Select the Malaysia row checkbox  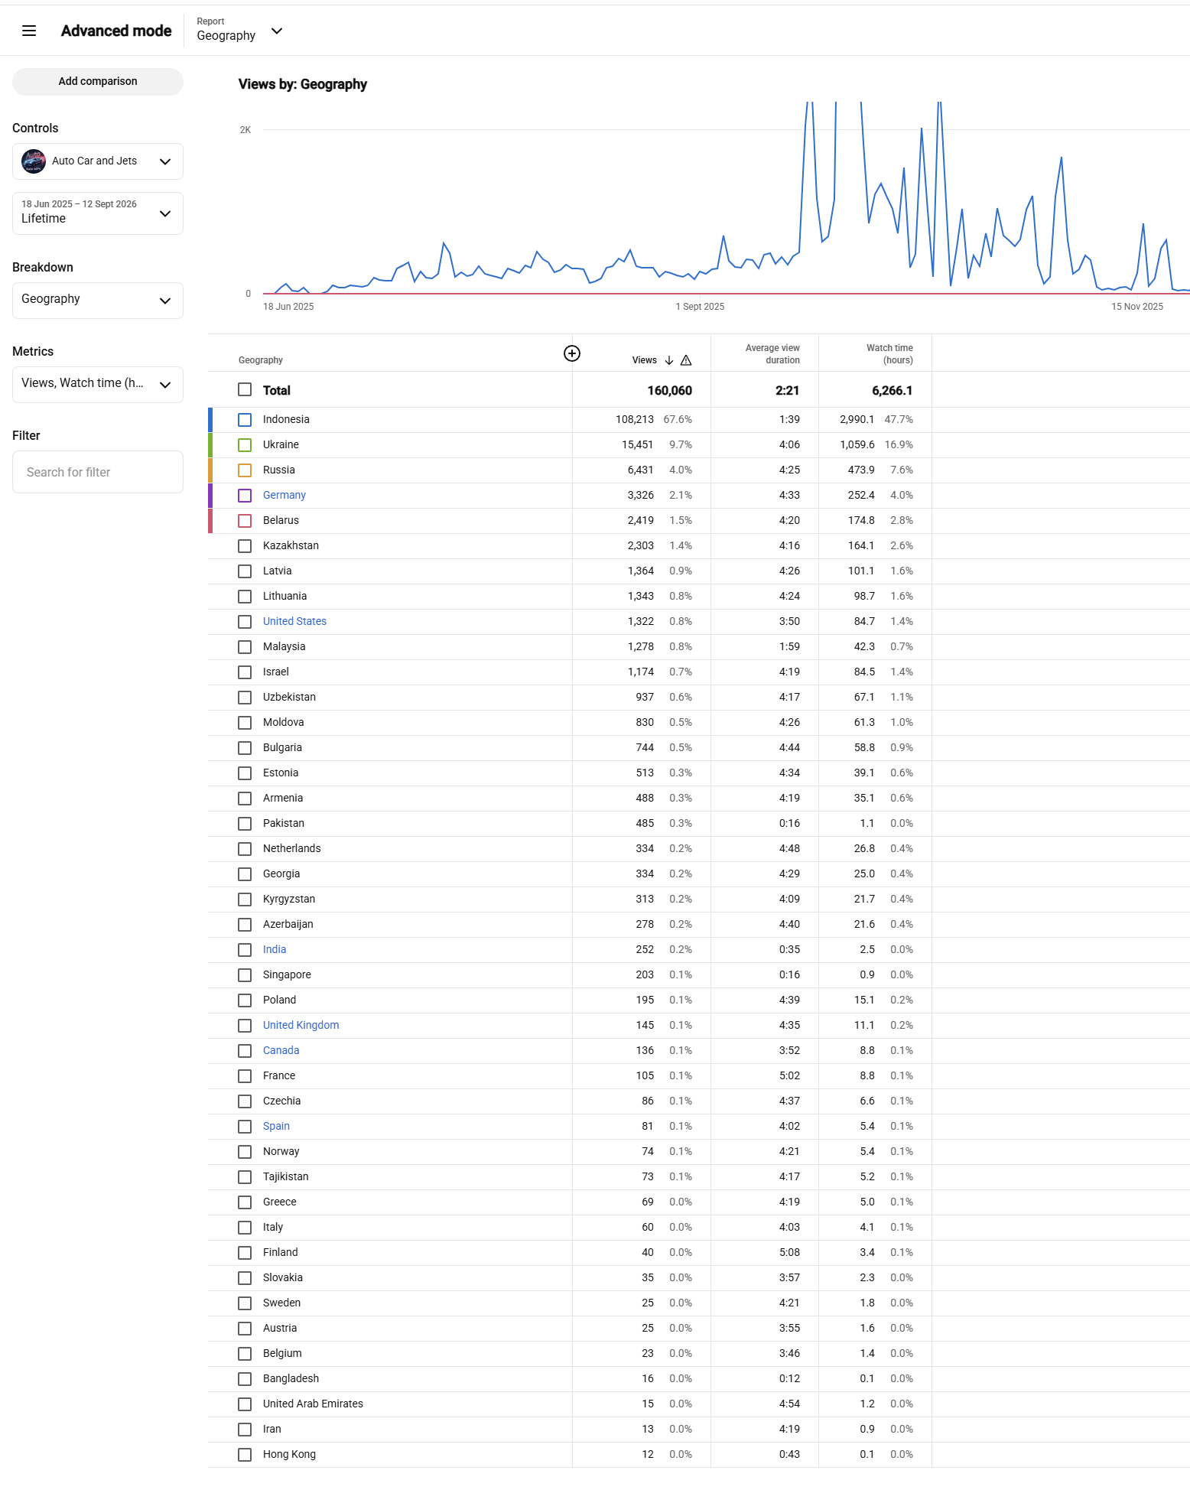click(x=245, y=647)
